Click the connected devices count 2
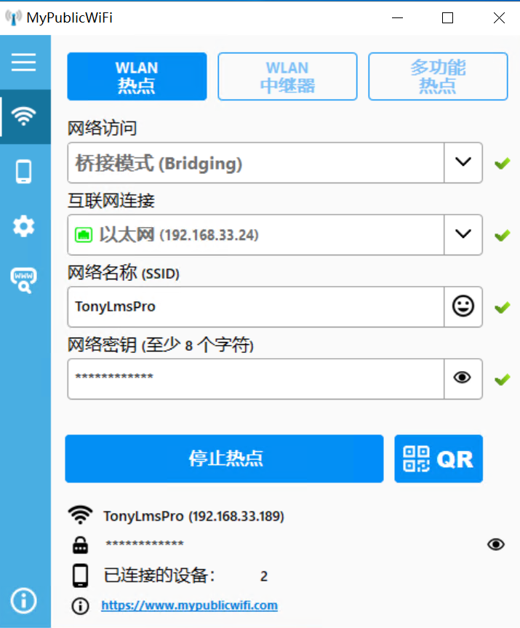The height and width of the screenshot is (628, 520). click(x=264, y=576)
